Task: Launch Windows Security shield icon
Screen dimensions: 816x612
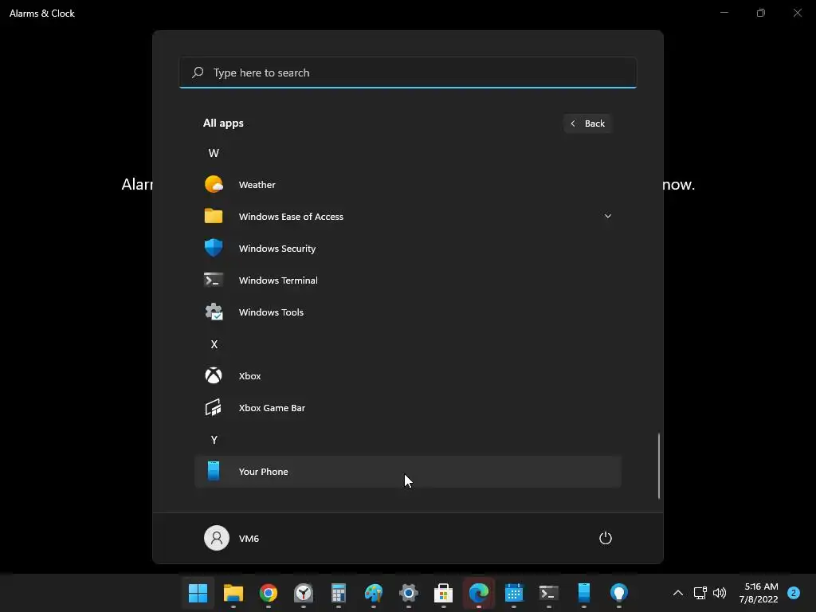Action: click(214, 249)
